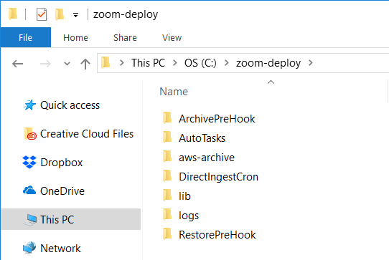Viewport: 389px width, 260px height.
Task: Select Quick access star icon in sidebar
Action: click(x=29, y=105)
